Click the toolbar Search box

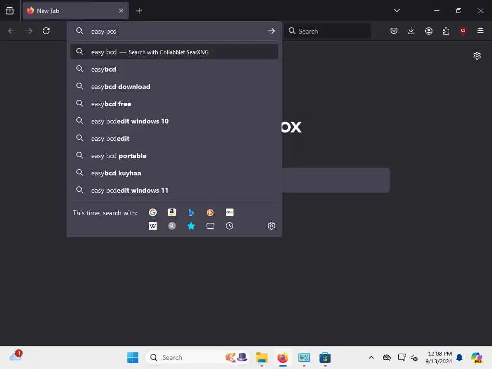[327, 31]
